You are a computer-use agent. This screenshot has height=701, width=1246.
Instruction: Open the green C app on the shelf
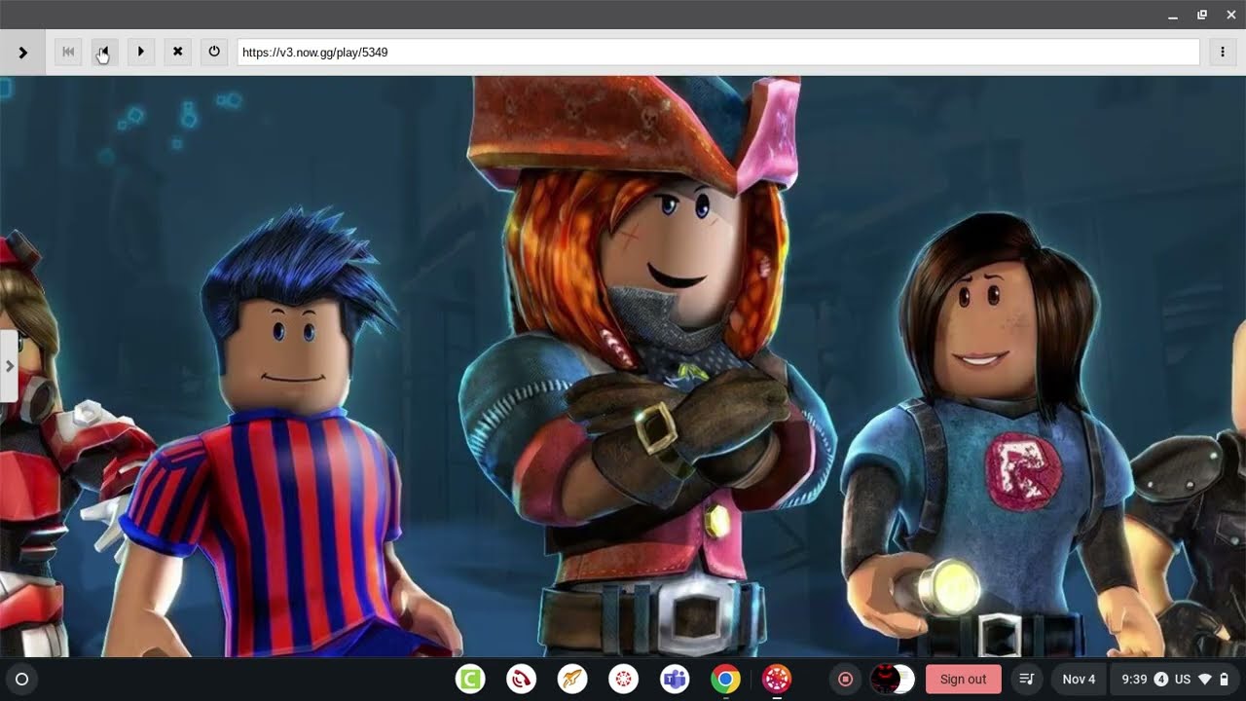(x=470, y=680)
